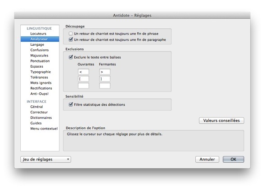Go to the Langage settings
Viewport: 274px width, 191px height.
[37, 44]
